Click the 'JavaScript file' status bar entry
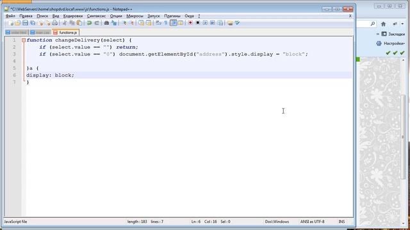 pos(15,222)
